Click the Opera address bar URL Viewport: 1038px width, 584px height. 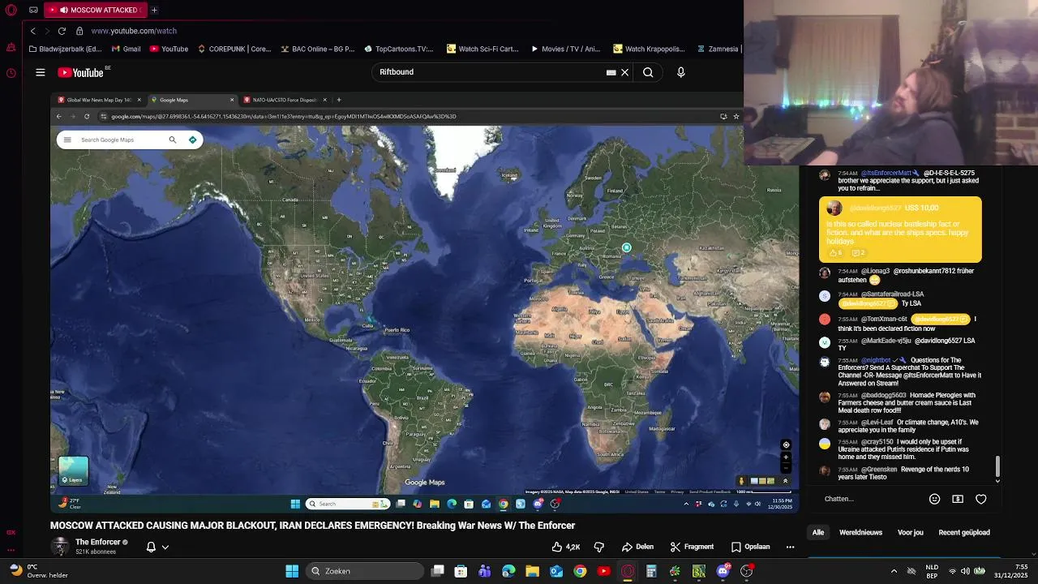pos(134,31)
